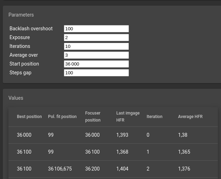Click the Pol. fit position column header
The height and width of the screenshot is (179, 221).
pos(62,117)
